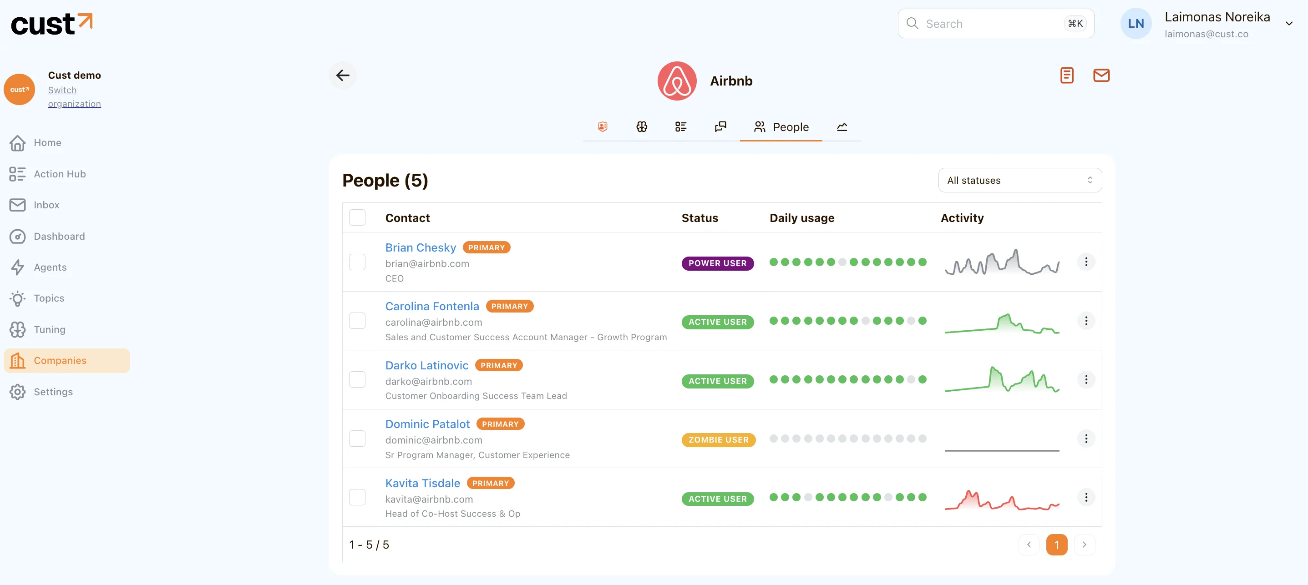Click Brian Chesky's daily usage dots
This screenshot has height=585, width=1308.
[847, 262]
